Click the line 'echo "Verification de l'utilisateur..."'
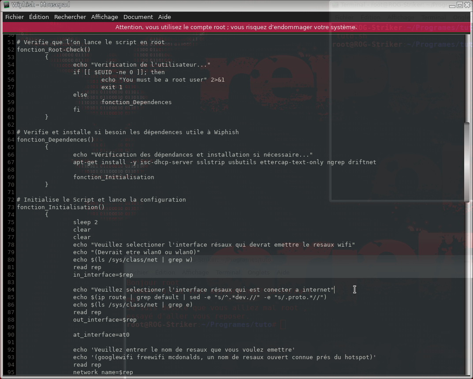 [x=142, y=64]
